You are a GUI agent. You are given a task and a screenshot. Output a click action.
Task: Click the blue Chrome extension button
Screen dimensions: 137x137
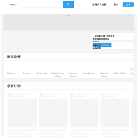point(102,45)
